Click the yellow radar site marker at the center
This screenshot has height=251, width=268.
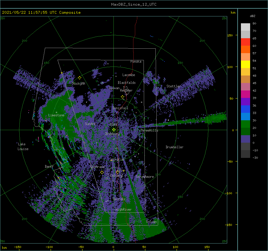point(114,130)
